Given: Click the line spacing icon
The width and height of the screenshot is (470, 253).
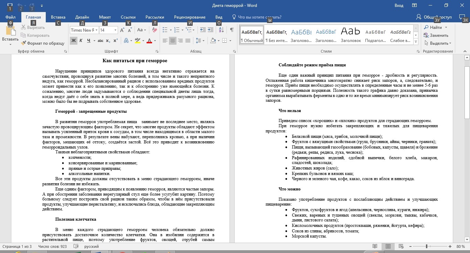Looking at the screenshot, I should tap(198, 41).
